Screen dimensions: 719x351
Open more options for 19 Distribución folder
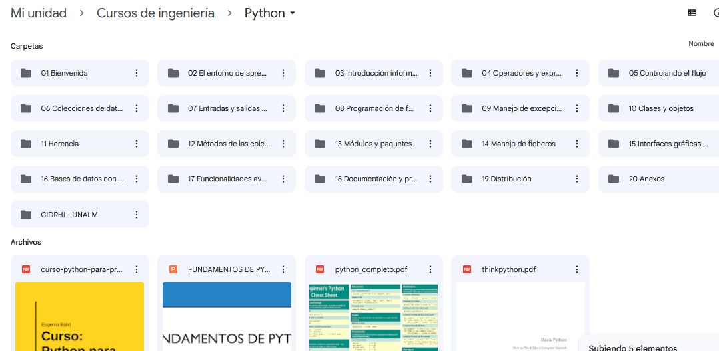[577, 179]
